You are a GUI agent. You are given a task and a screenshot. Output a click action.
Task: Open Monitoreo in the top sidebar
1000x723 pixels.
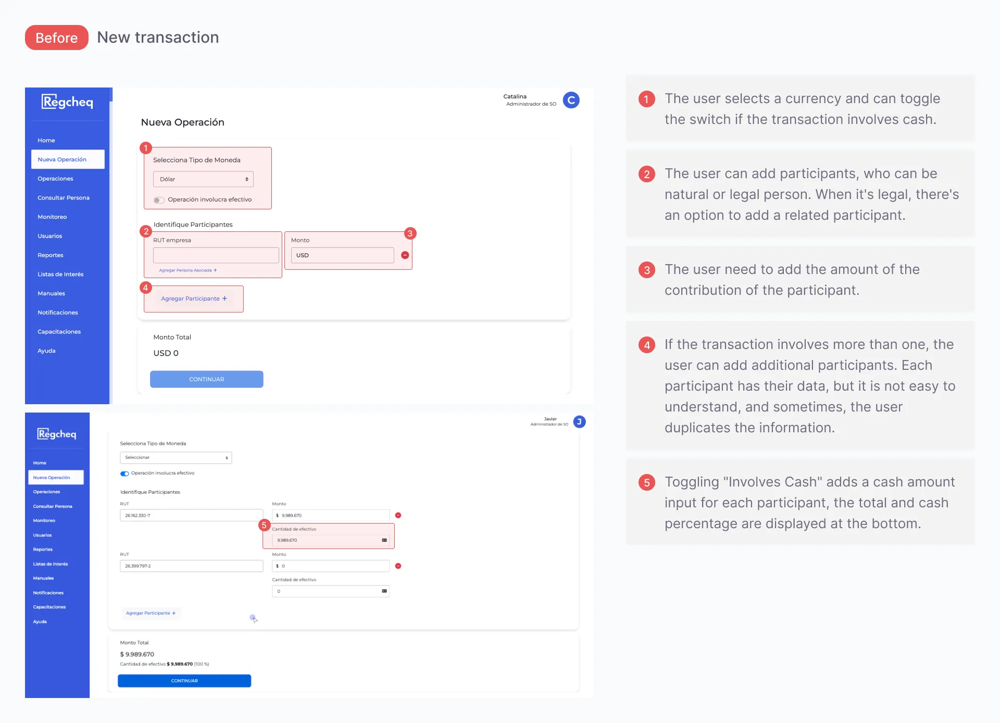point(52,217)
